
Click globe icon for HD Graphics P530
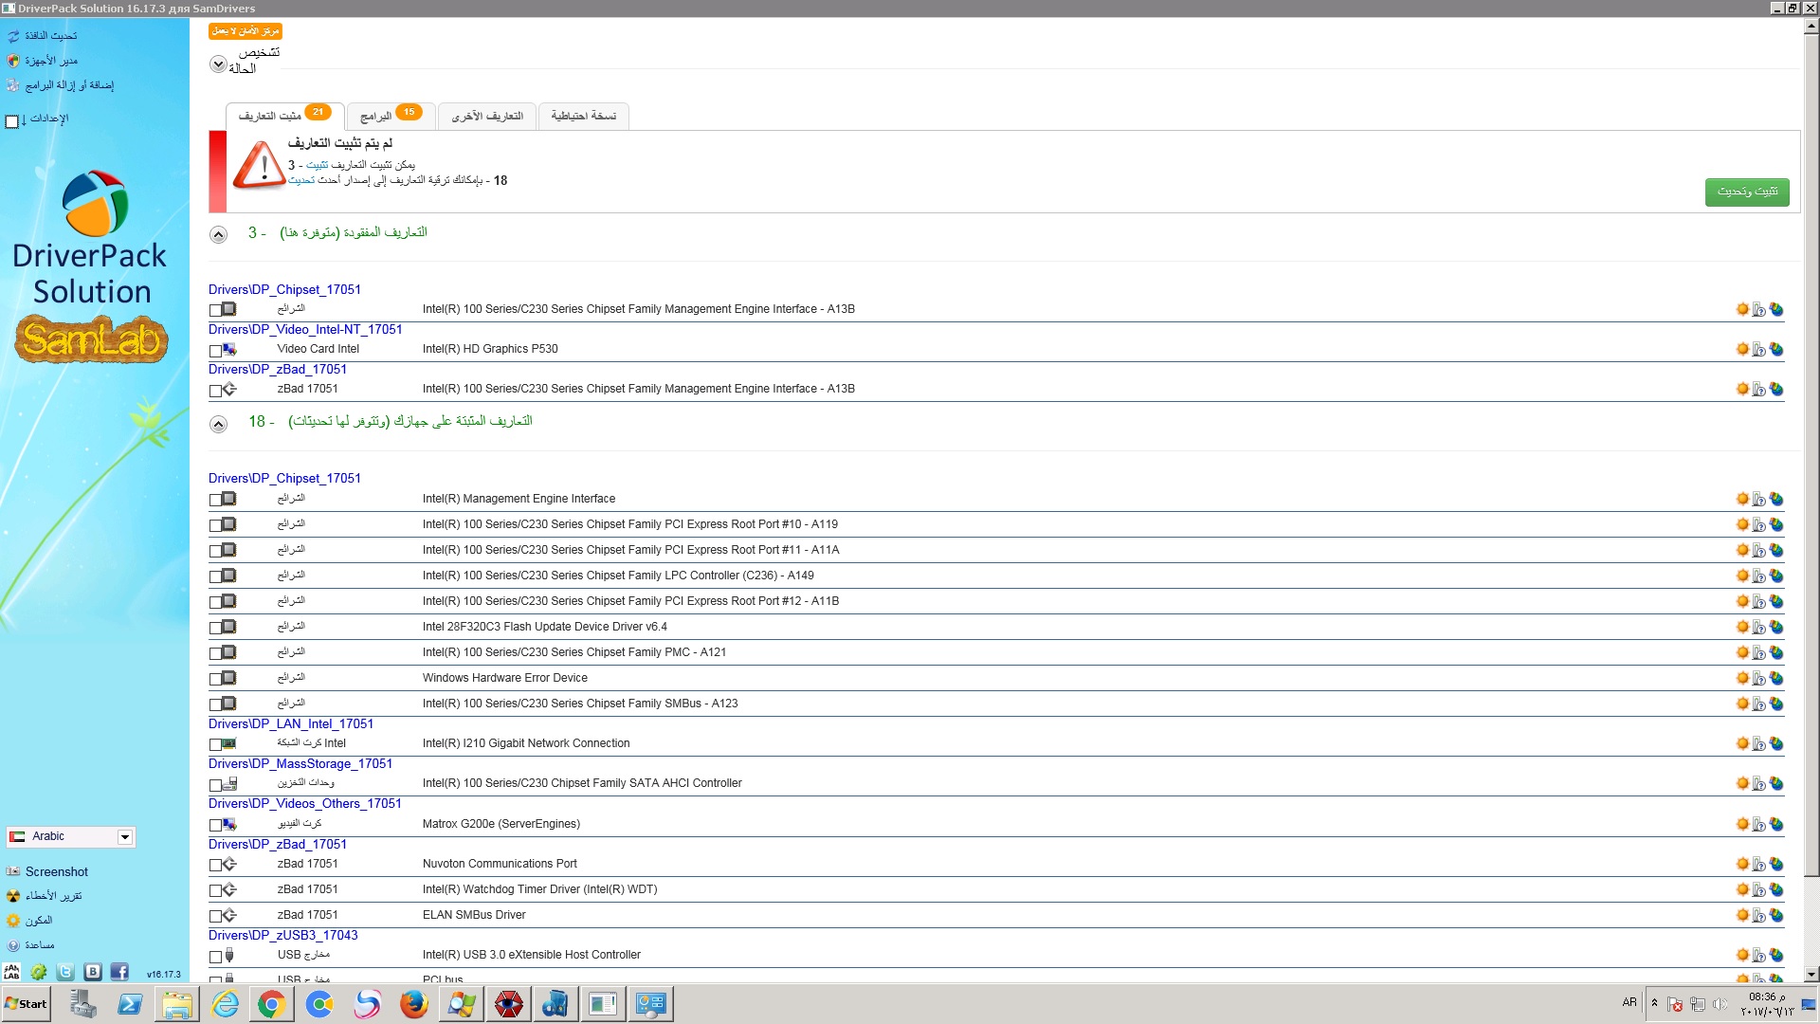click(x=1776, y=349)
